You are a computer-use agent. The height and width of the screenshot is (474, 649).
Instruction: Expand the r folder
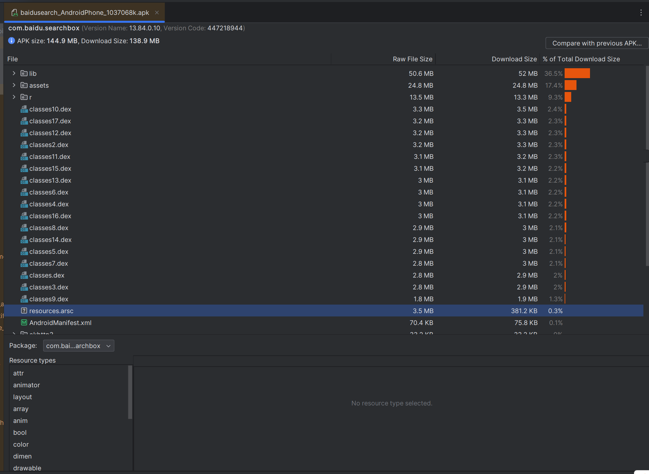point(14,97)
